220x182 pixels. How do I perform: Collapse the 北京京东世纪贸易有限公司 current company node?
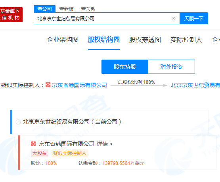coord(18,122)
